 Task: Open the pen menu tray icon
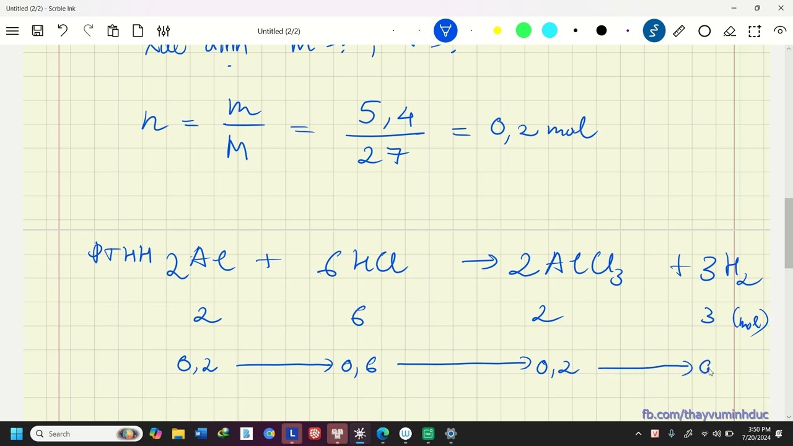pyautogui.click(x=688, y=434)
